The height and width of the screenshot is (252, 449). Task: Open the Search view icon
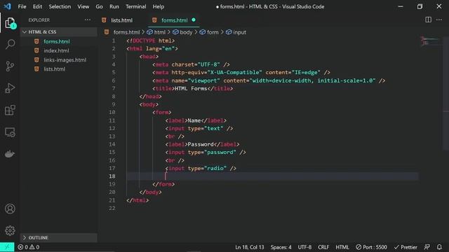(x=10, y=45)
